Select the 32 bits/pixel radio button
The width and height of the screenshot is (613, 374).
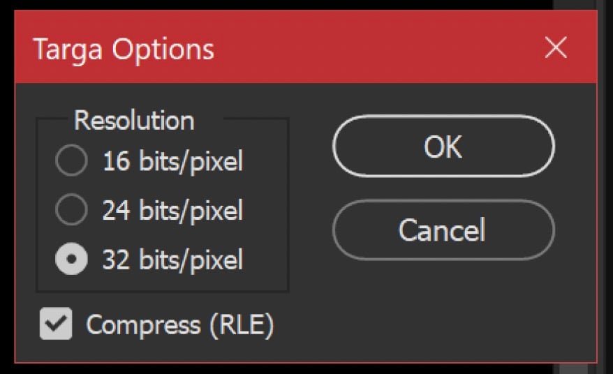71,260
